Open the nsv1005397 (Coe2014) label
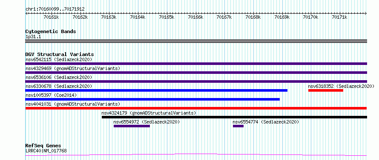The width and height of the screenshot is (379, 160). tap(51, 95)
